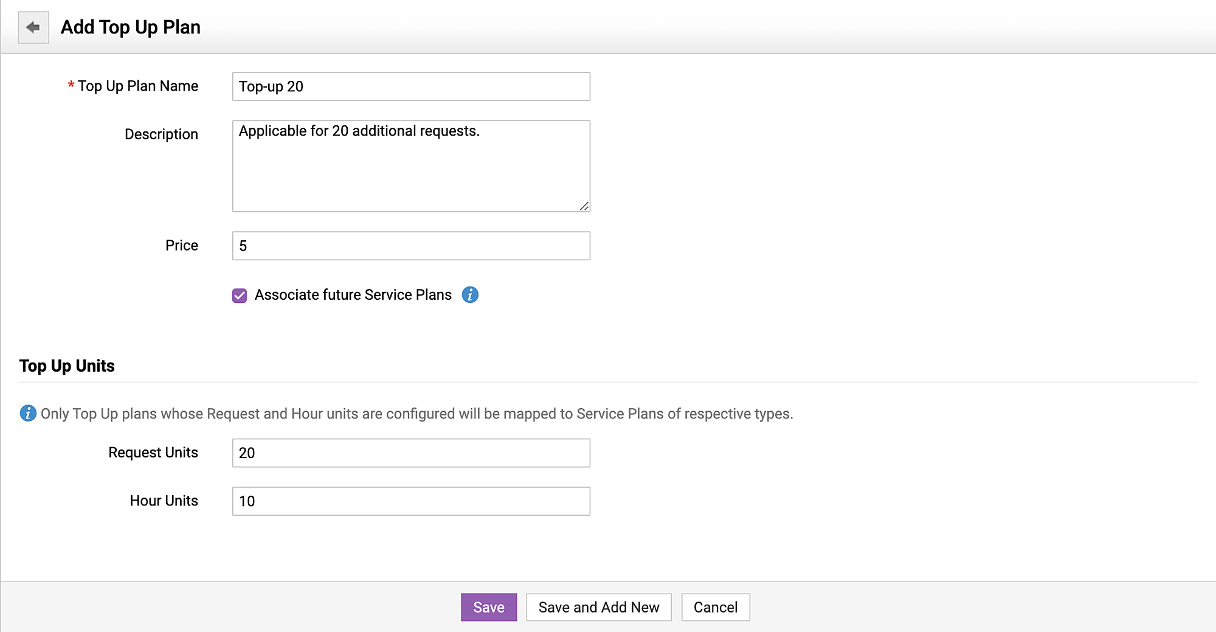Click inside the Description text area
This screenshot has height=632, width=1216.
point(411,166)
